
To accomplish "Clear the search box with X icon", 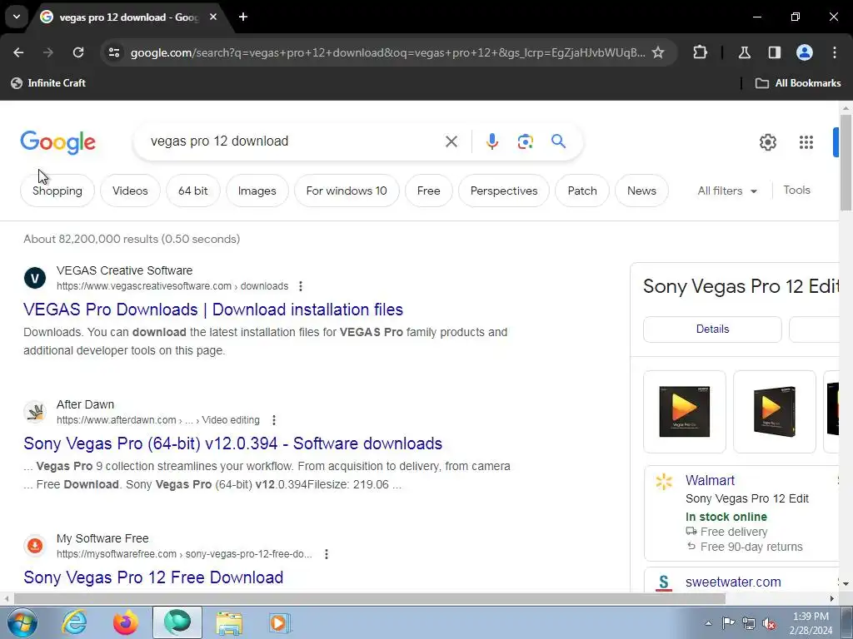I will (x=451, y=141).
